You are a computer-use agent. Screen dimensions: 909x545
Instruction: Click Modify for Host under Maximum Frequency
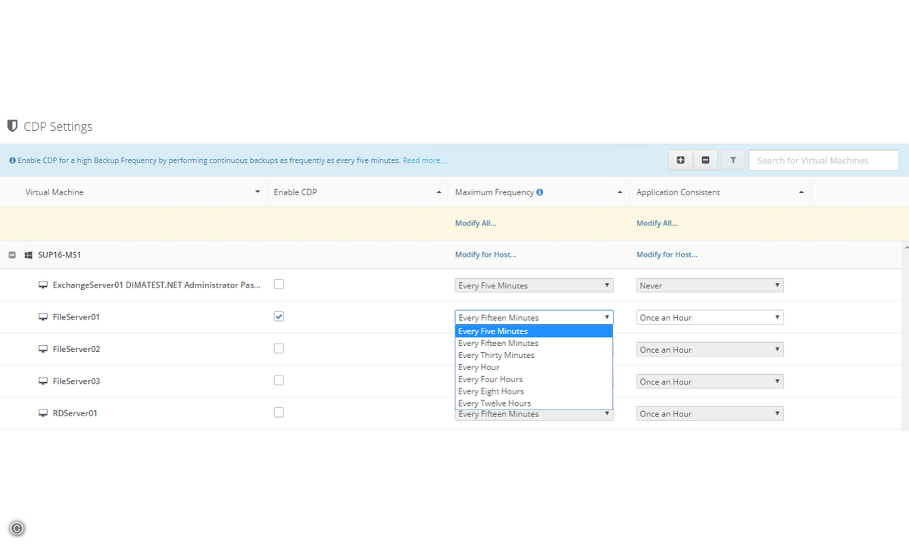[486, 255]
